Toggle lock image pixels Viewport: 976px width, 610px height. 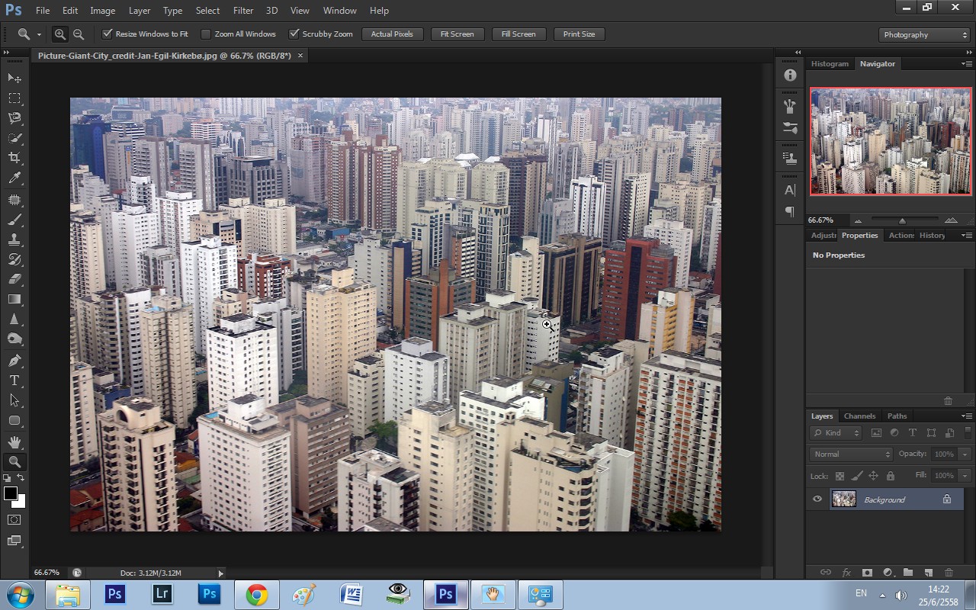coord(856,476)
